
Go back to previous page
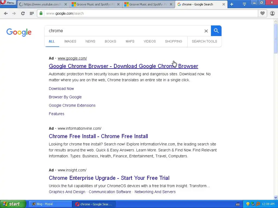click(6, 14)
